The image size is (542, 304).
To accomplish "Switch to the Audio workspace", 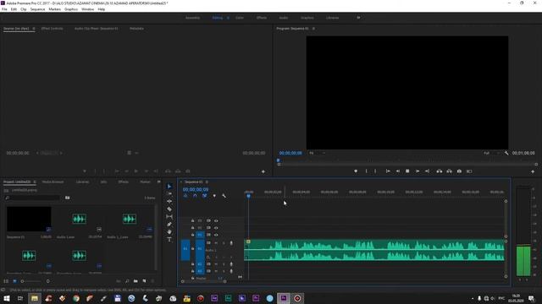I will (x=284, y=18).
